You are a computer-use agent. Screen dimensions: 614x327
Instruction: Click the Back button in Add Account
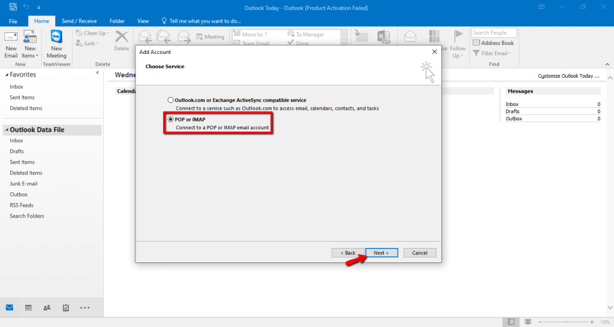[348, 253]
